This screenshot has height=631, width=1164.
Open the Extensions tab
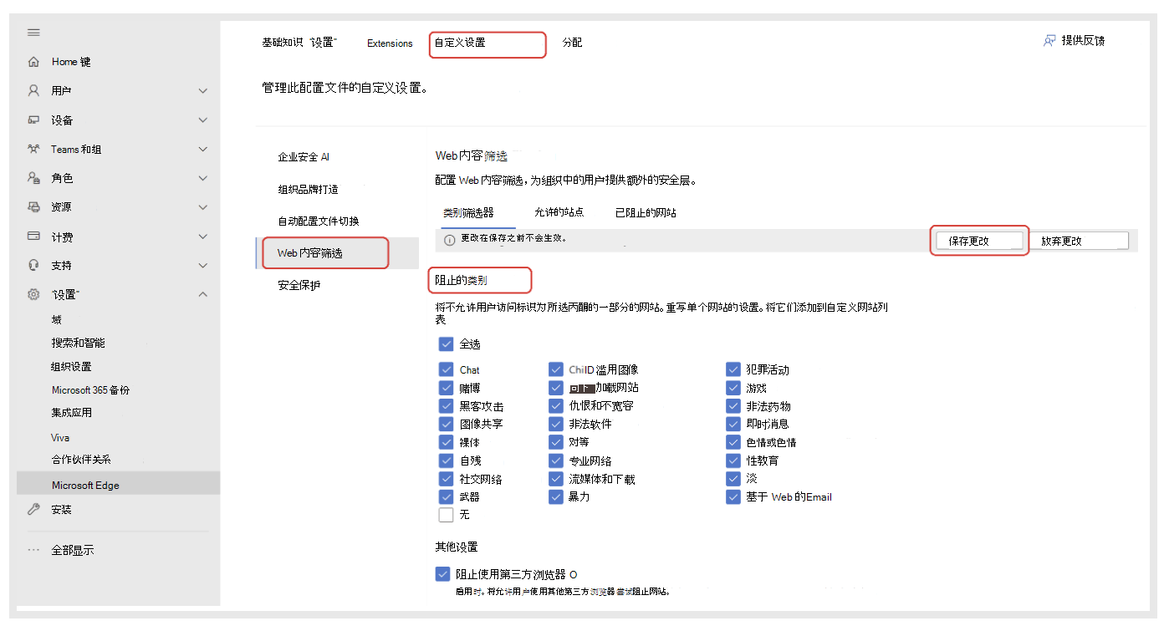pos(390,43)
